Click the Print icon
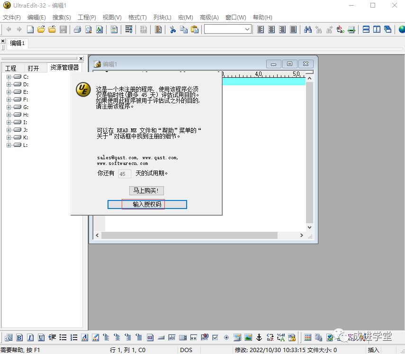 (x=78, y=29)
